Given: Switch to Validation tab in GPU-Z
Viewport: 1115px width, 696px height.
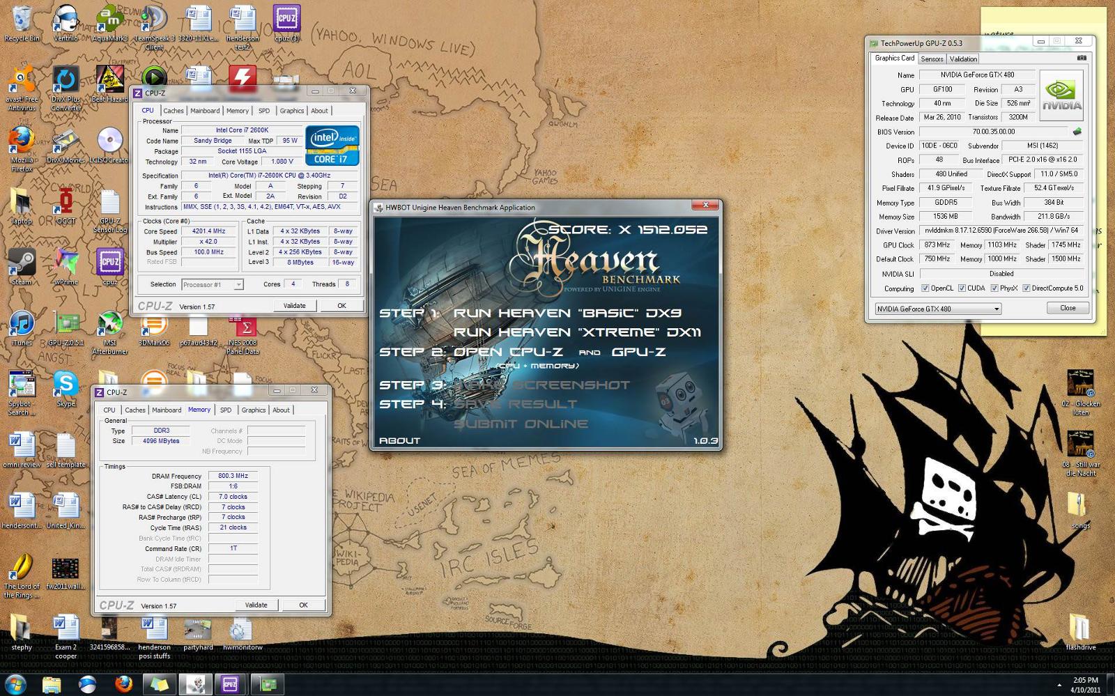Looking at the screenshot, I should click(x=963, y=59).
